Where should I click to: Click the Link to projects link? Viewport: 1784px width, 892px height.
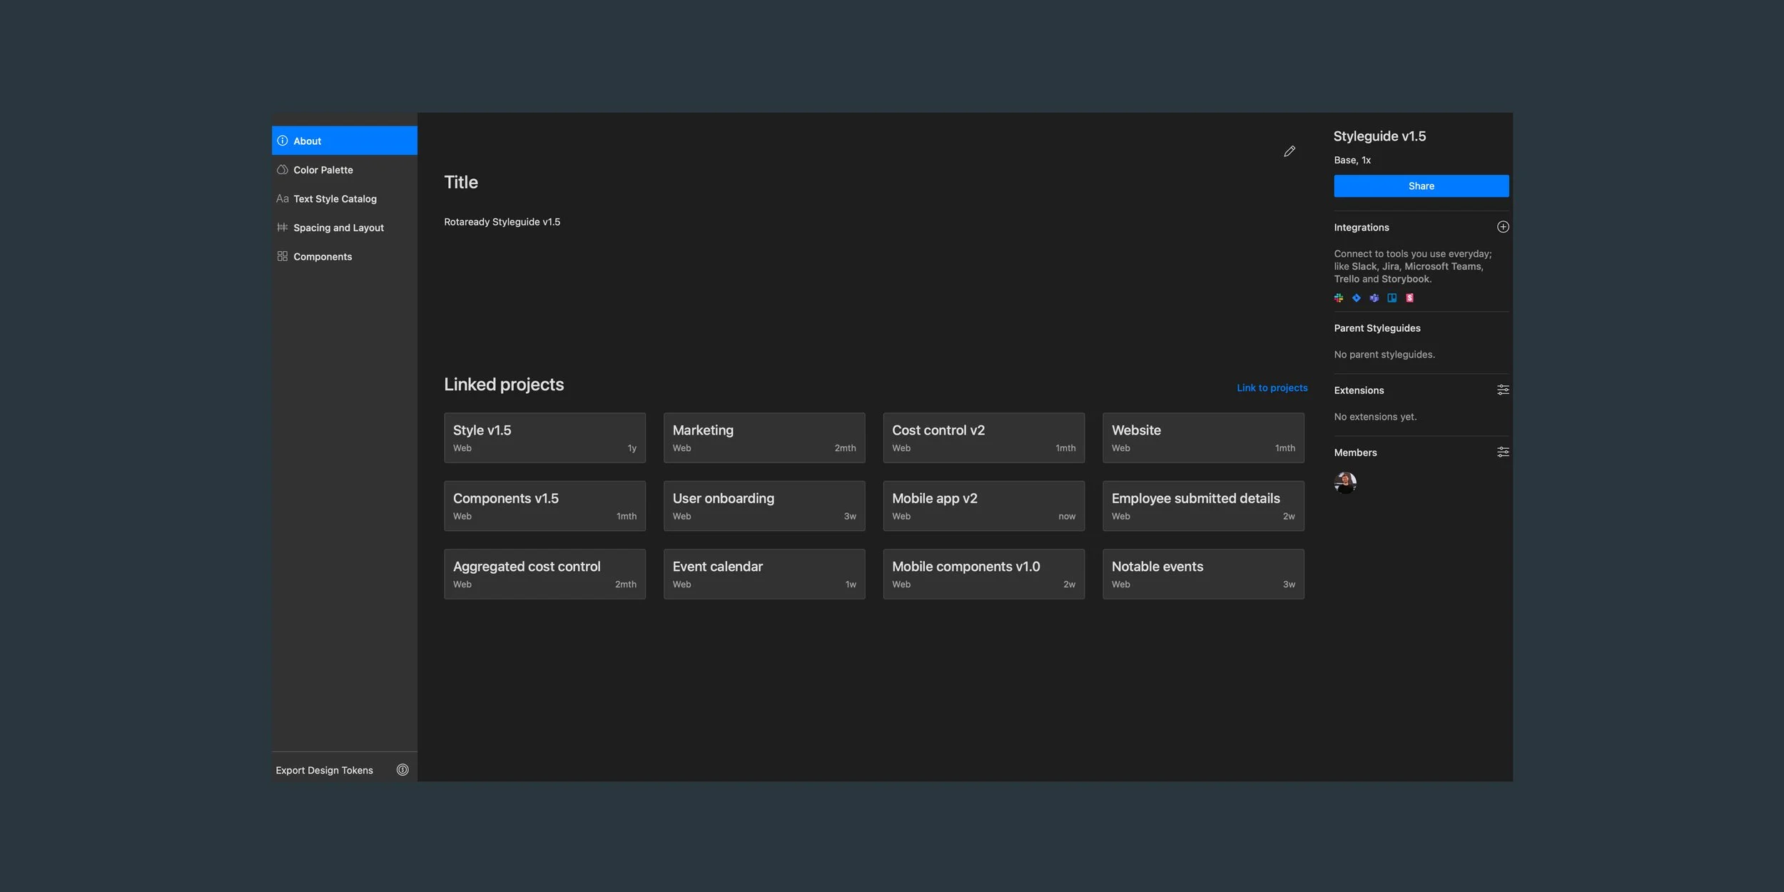[x=1272, y=387]
